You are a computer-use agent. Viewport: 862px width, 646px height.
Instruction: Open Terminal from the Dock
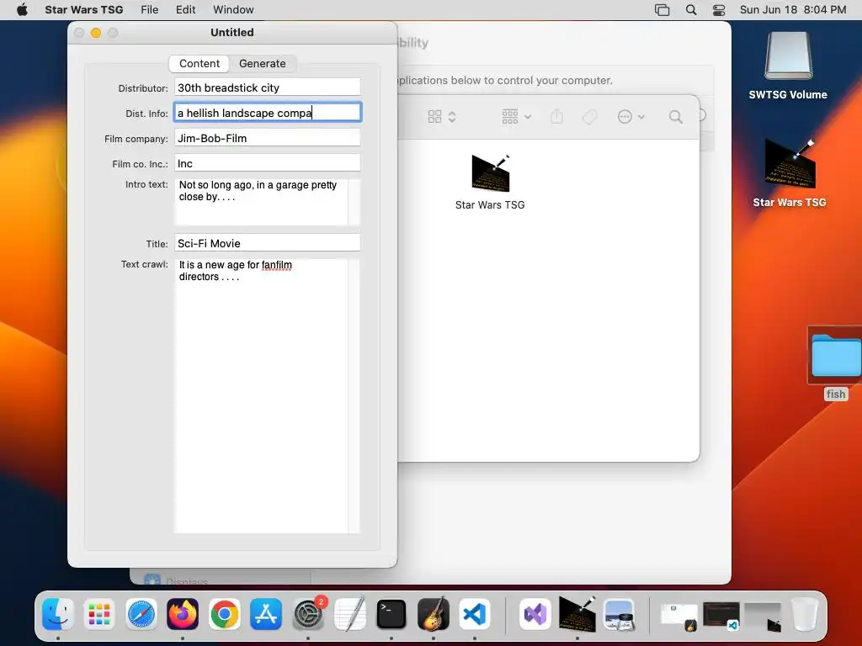point(391,613)
